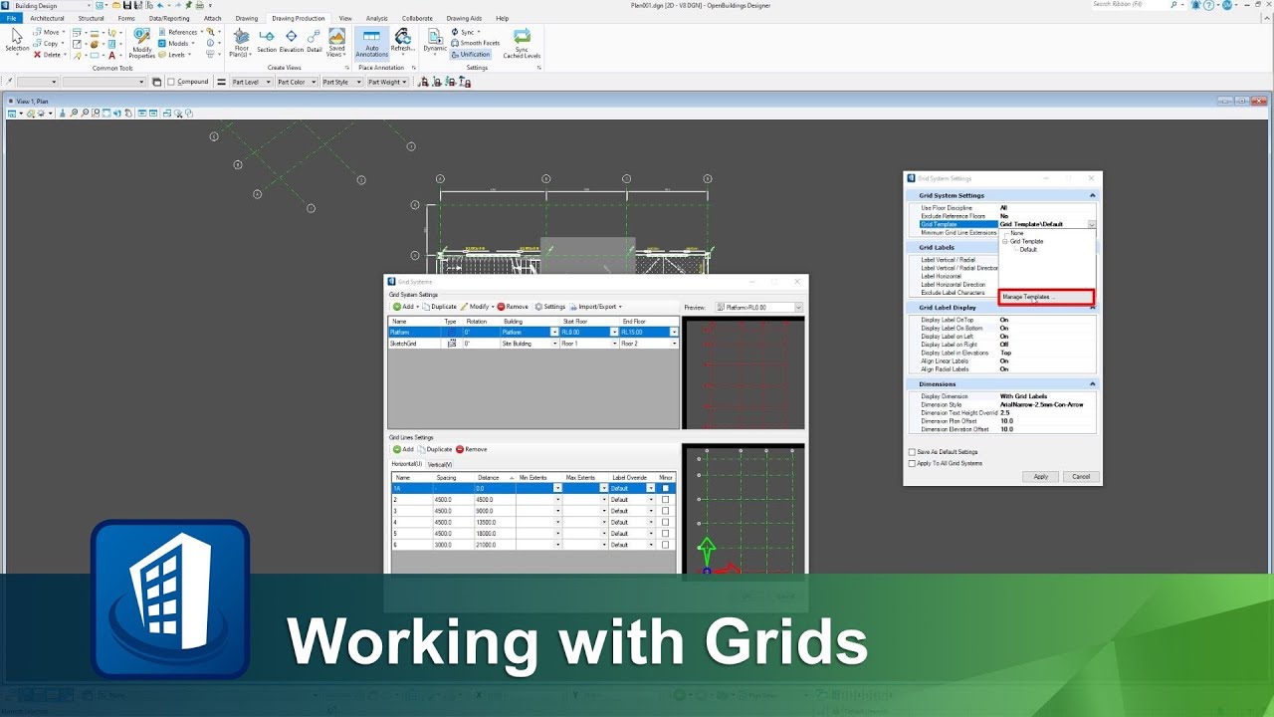Create a Detail view
This screenshot has height=717, width=1274.
(315, 42)
